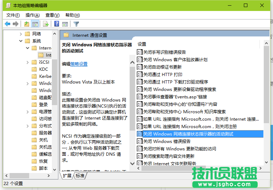
Task: Click the tree pane scroll up arrow
Action: tap(54, 34)
